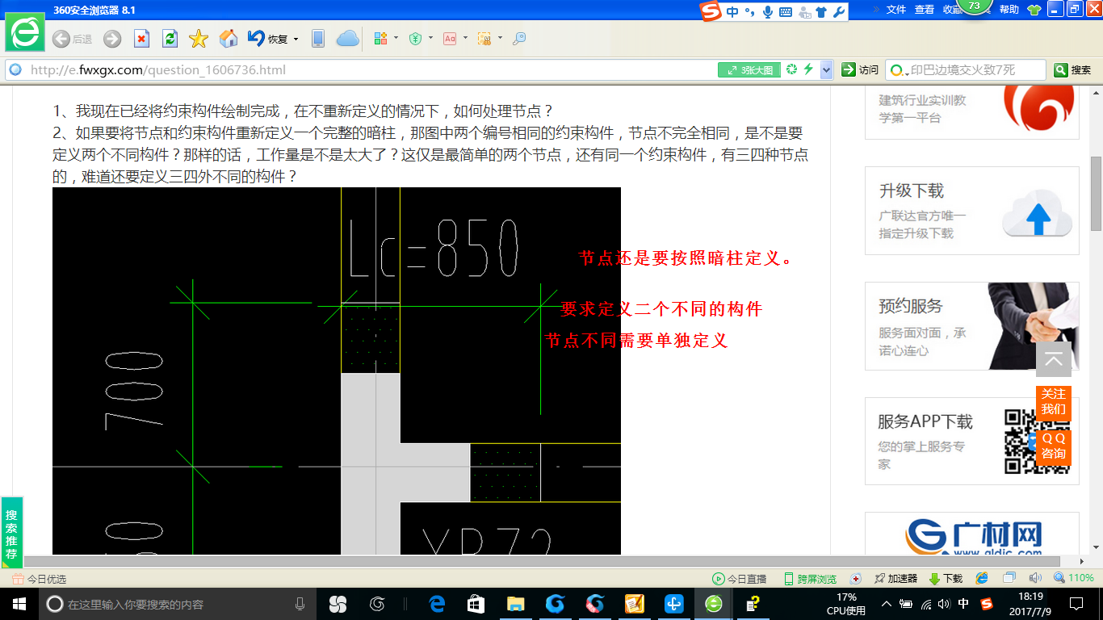
Task: Click the vertical page scrollbar thumb
Action: (x=1096, y=194)
